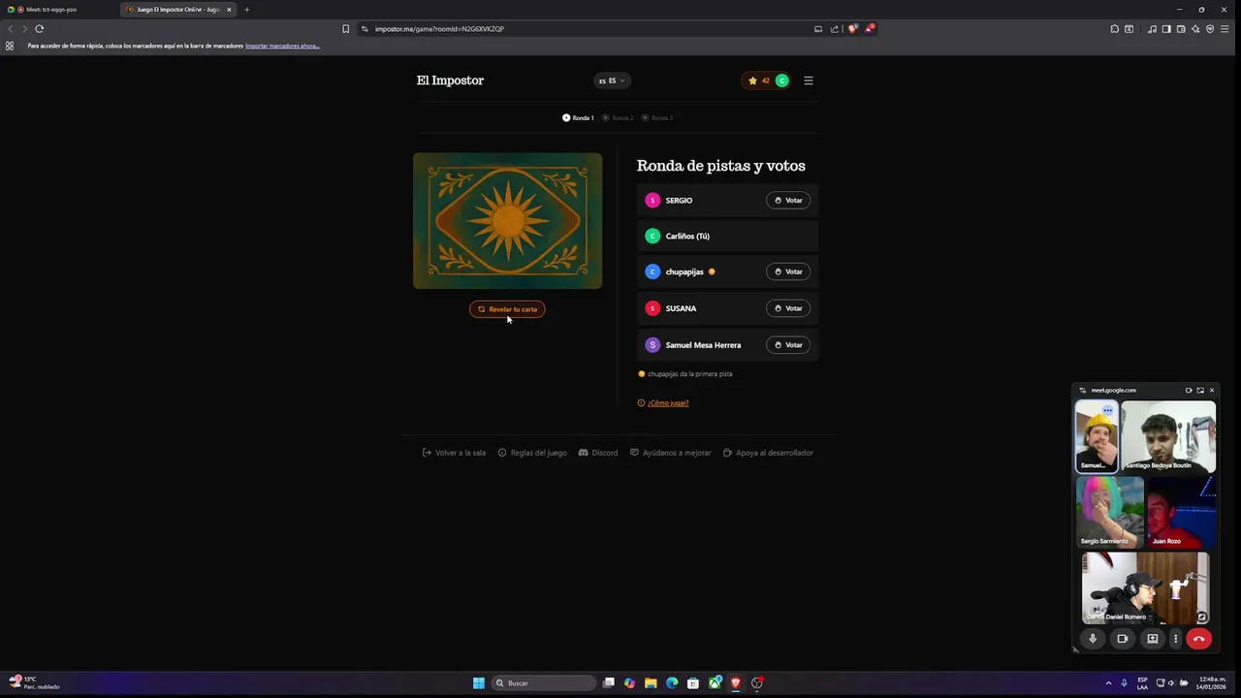This screenshot has width=1241, height=698.
Task: Click the Brave Shields lion icon
Action: tap(852, 29)
